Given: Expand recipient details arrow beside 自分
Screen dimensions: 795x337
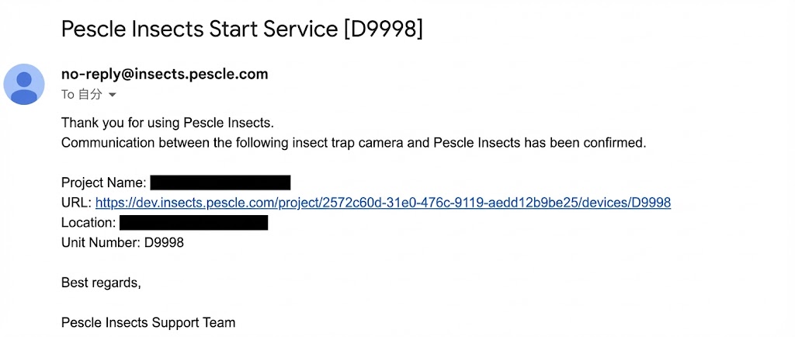Looking at the screenshot, I should pos(113,95).
